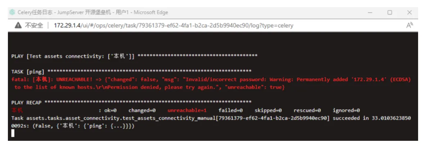Click the failed=0 recap value

230,110
